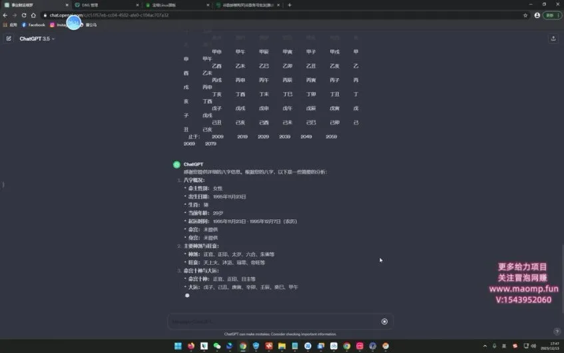Reload the current page
The height and width of the screenshot is (353, 564).
coord(24,15)
